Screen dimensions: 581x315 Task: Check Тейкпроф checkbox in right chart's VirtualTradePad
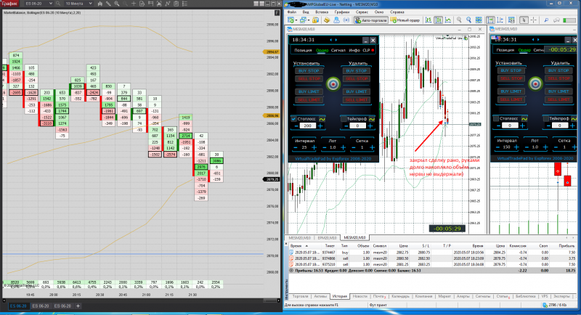[x=546, y=118]
